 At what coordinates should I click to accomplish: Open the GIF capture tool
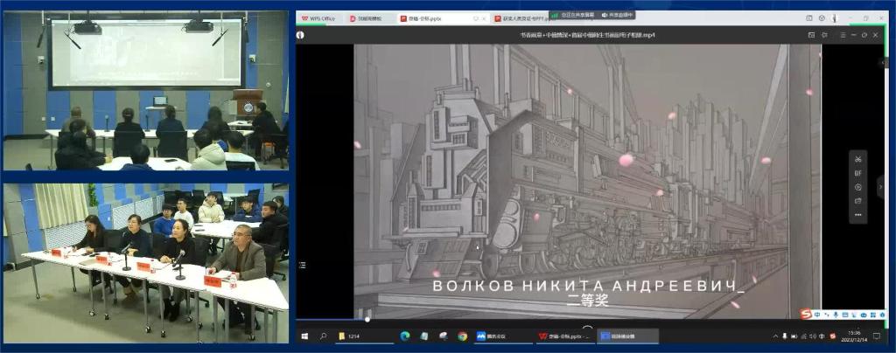[857, 173]
